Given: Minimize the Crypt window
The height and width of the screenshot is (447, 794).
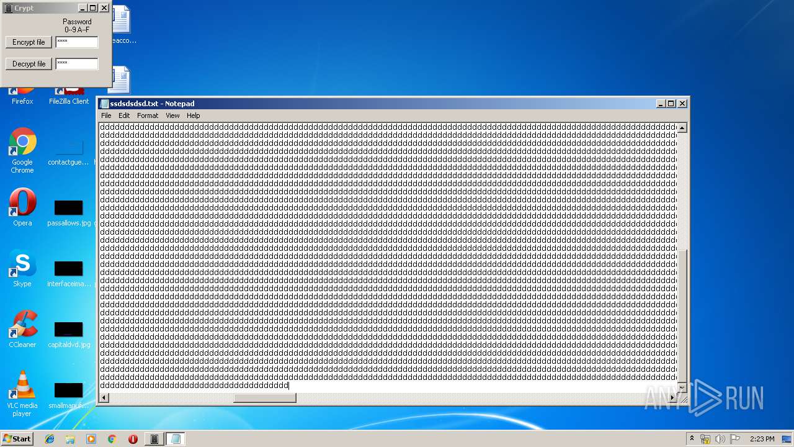Looking at the screenshot, I should tap(82, 8).
